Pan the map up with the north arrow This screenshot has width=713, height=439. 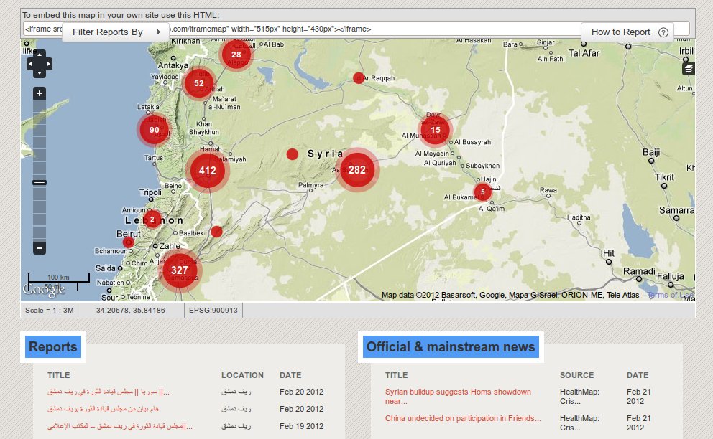pyautogui.click(x=39, y=55)
